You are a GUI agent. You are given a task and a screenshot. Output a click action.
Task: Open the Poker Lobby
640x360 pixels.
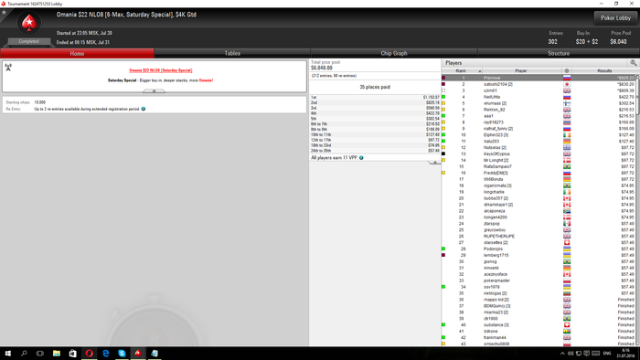[x=615, y=18]
